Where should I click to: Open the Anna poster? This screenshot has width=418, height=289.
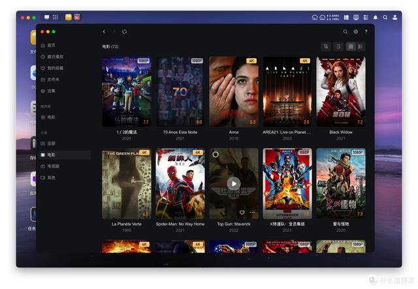pyautogui.click(x=234, y=91)
